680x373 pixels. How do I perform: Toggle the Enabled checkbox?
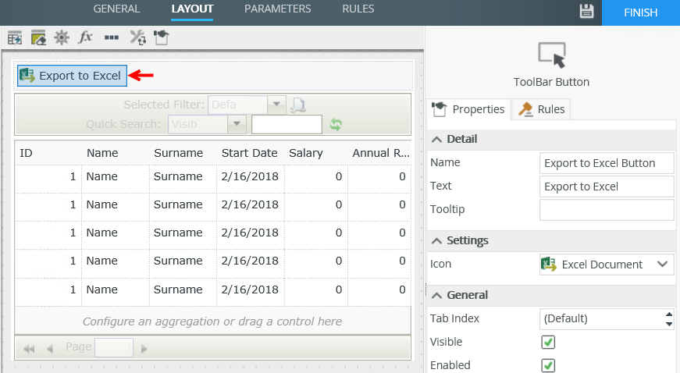(x=548, y=364)
